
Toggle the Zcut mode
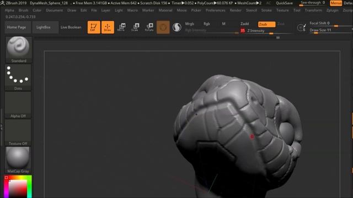281,24
